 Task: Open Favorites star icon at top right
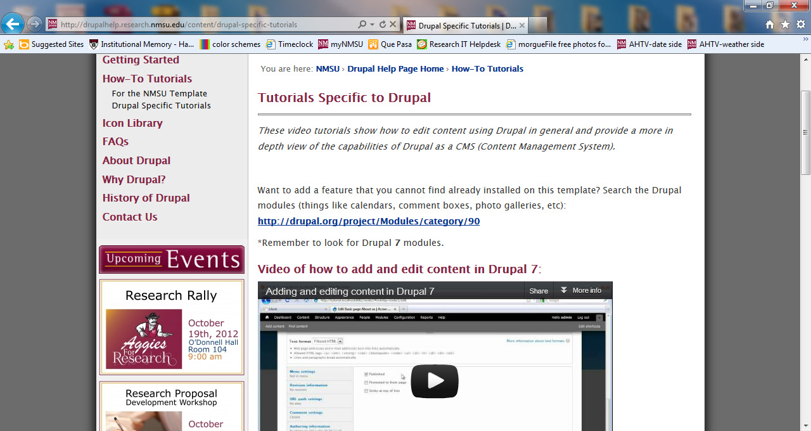[x=785, y=25]
